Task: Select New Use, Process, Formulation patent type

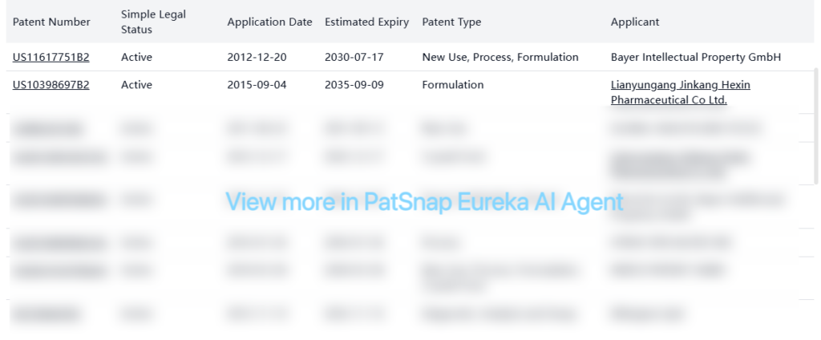Action: tap(499, 58)
